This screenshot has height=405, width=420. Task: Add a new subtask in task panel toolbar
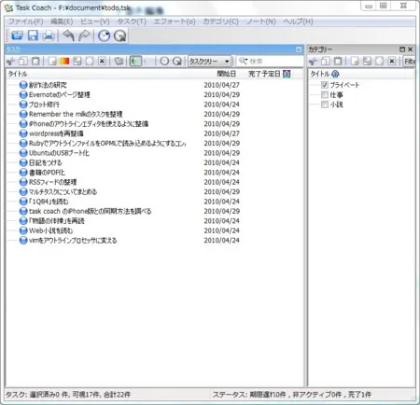point(77,61)
